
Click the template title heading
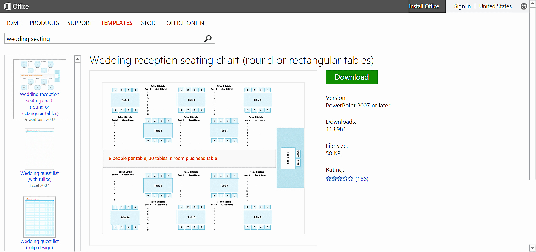232,60
